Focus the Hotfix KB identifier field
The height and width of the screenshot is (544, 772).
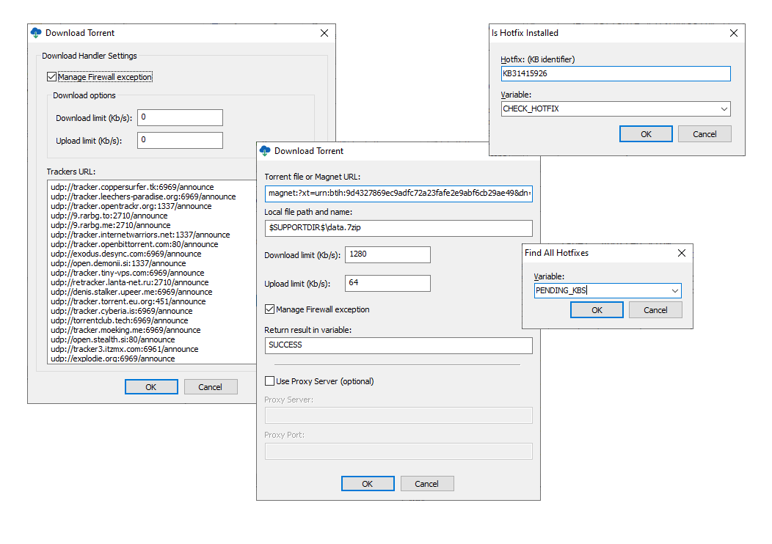pos(616,74)
